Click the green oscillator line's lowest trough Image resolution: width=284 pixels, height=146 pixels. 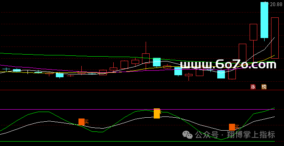(221, 140)
